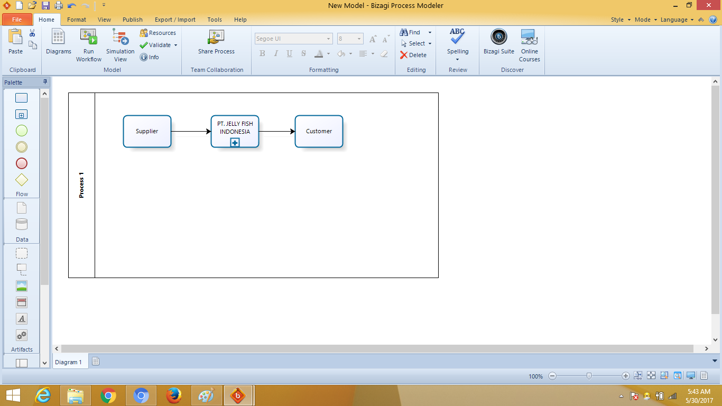Open the Validate dropdown
Image resolution: width=722 pixels, height=406 pixels.
(177, 45)
